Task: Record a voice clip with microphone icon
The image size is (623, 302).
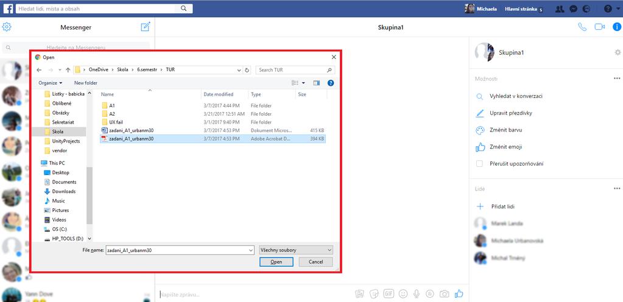Action: pos(417,294)
